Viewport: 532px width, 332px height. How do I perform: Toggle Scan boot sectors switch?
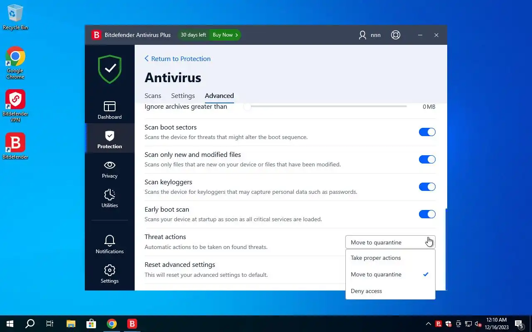427,132
